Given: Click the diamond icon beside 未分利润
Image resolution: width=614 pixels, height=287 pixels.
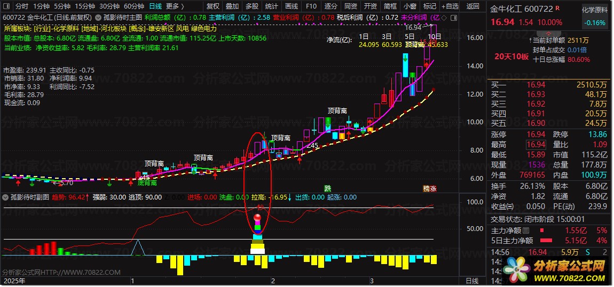Looking at the screenshot, I should click(x=443, y=18).
